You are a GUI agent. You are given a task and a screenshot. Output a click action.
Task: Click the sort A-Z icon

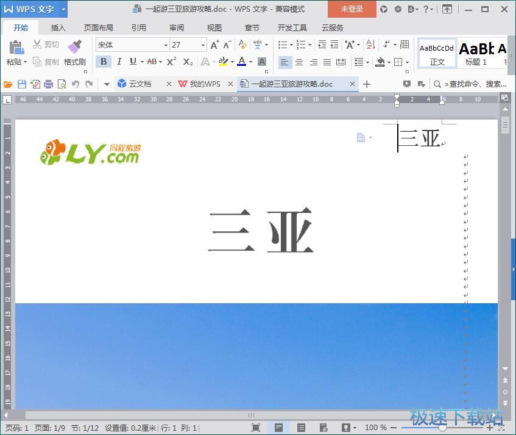371,44
